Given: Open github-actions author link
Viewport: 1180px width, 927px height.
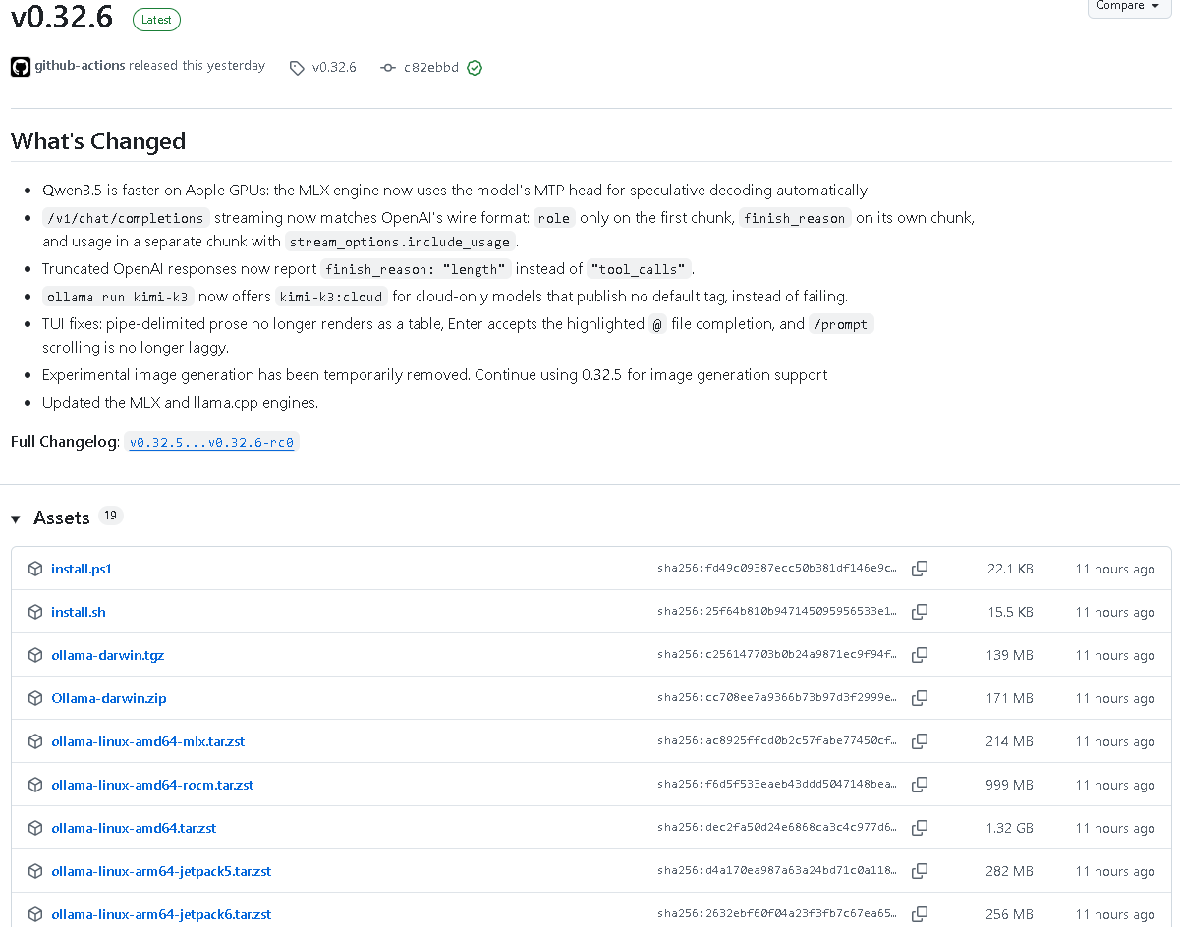Looking at the screenshot, I should (80, 66).
